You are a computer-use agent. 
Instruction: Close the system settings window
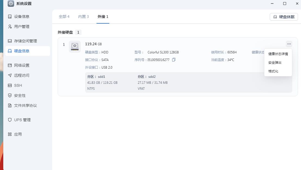[x=297, y=4]
